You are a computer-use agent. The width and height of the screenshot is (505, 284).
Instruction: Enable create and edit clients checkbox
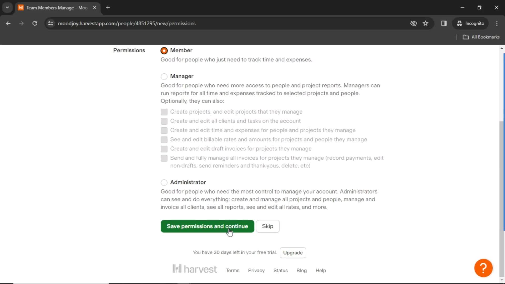pos(164,121)
